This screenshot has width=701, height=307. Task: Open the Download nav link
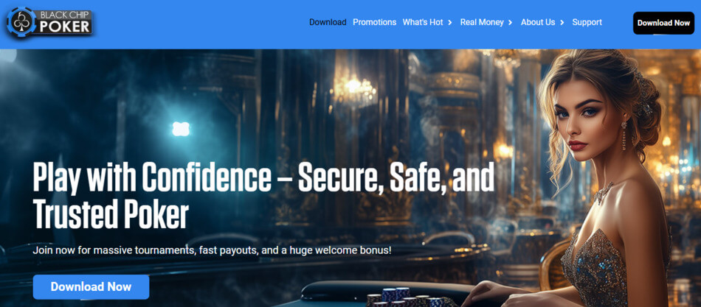(x=328, y=22)
